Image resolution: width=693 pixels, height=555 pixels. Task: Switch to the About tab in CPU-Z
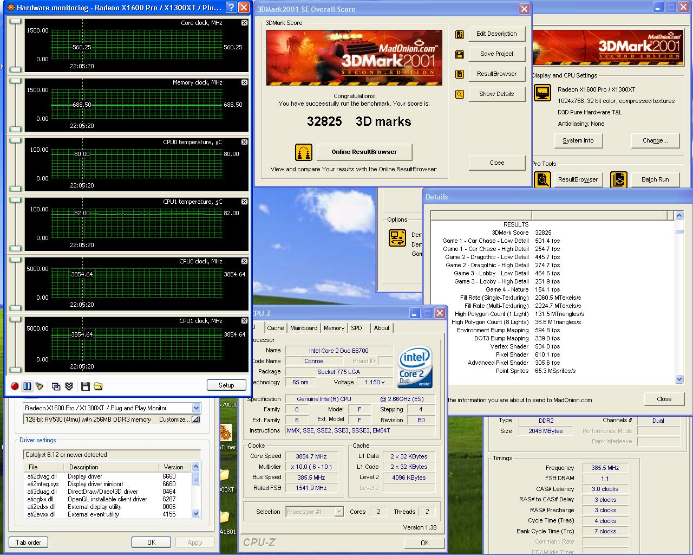coord(382,328)
